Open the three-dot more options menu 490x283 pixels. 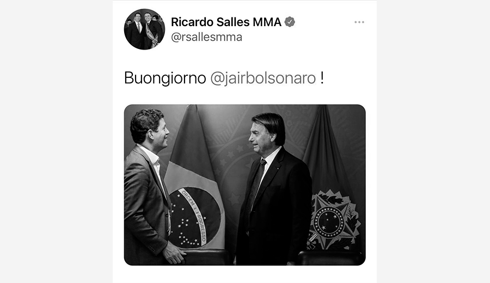(359, 22)
